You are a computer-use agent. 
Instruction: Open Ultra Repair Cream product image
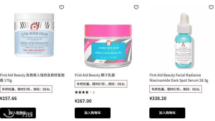[34, 35]
